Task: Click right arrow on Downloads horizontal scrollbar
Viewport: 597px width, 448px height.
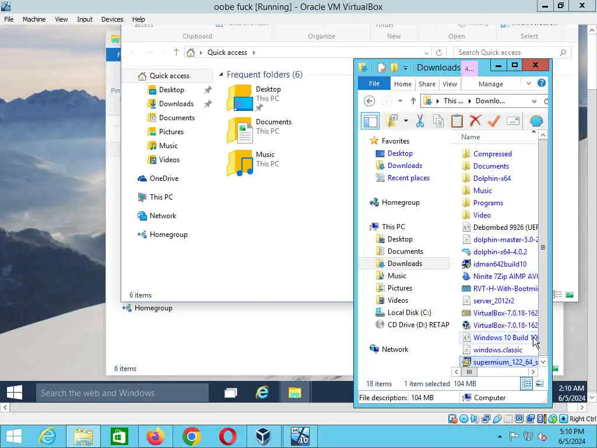Action: tap(533, 372)
